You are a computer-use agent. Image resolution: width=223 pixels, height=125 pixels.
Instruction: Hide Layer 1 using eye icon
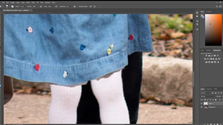click(x=201, y=103)
